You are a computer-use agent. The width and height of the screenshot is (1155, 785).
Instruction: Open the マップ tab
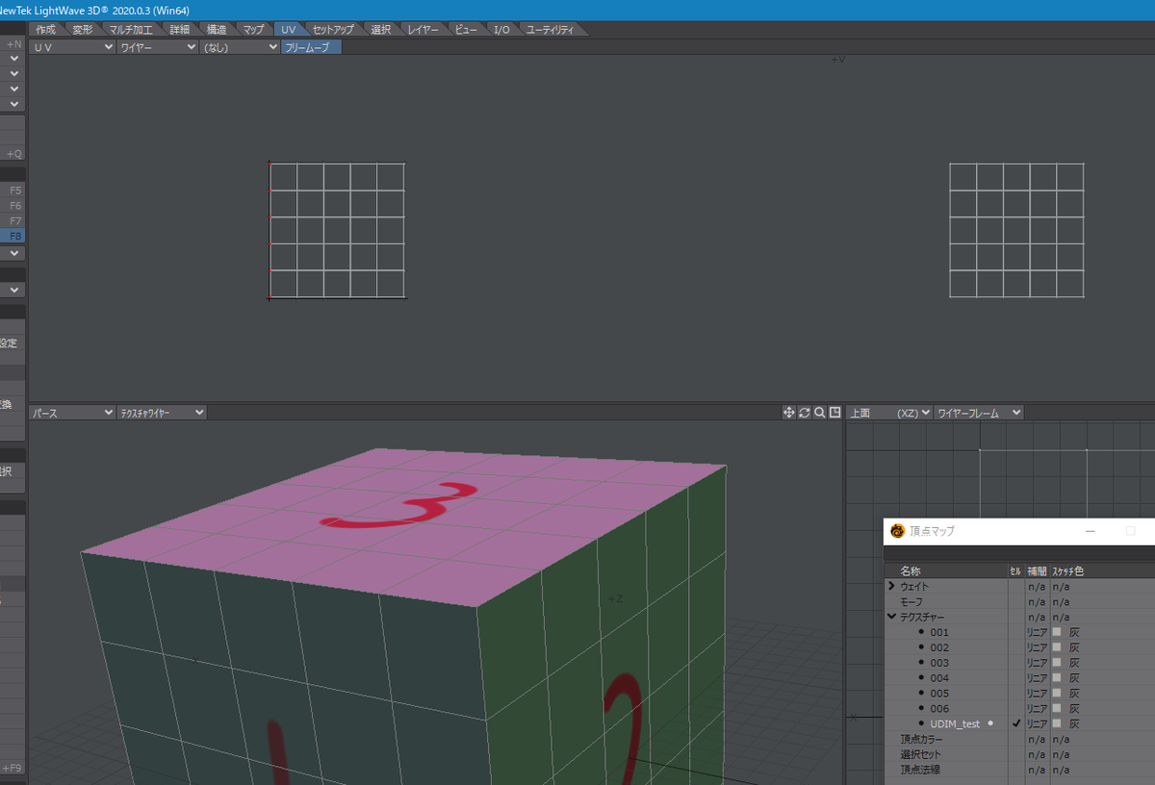point(254,30)
